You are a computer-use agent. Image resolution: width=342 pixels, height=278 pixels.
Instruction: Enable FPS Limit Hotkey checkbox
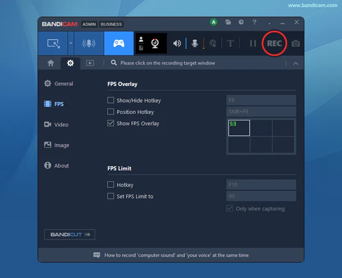coord(111,185)
